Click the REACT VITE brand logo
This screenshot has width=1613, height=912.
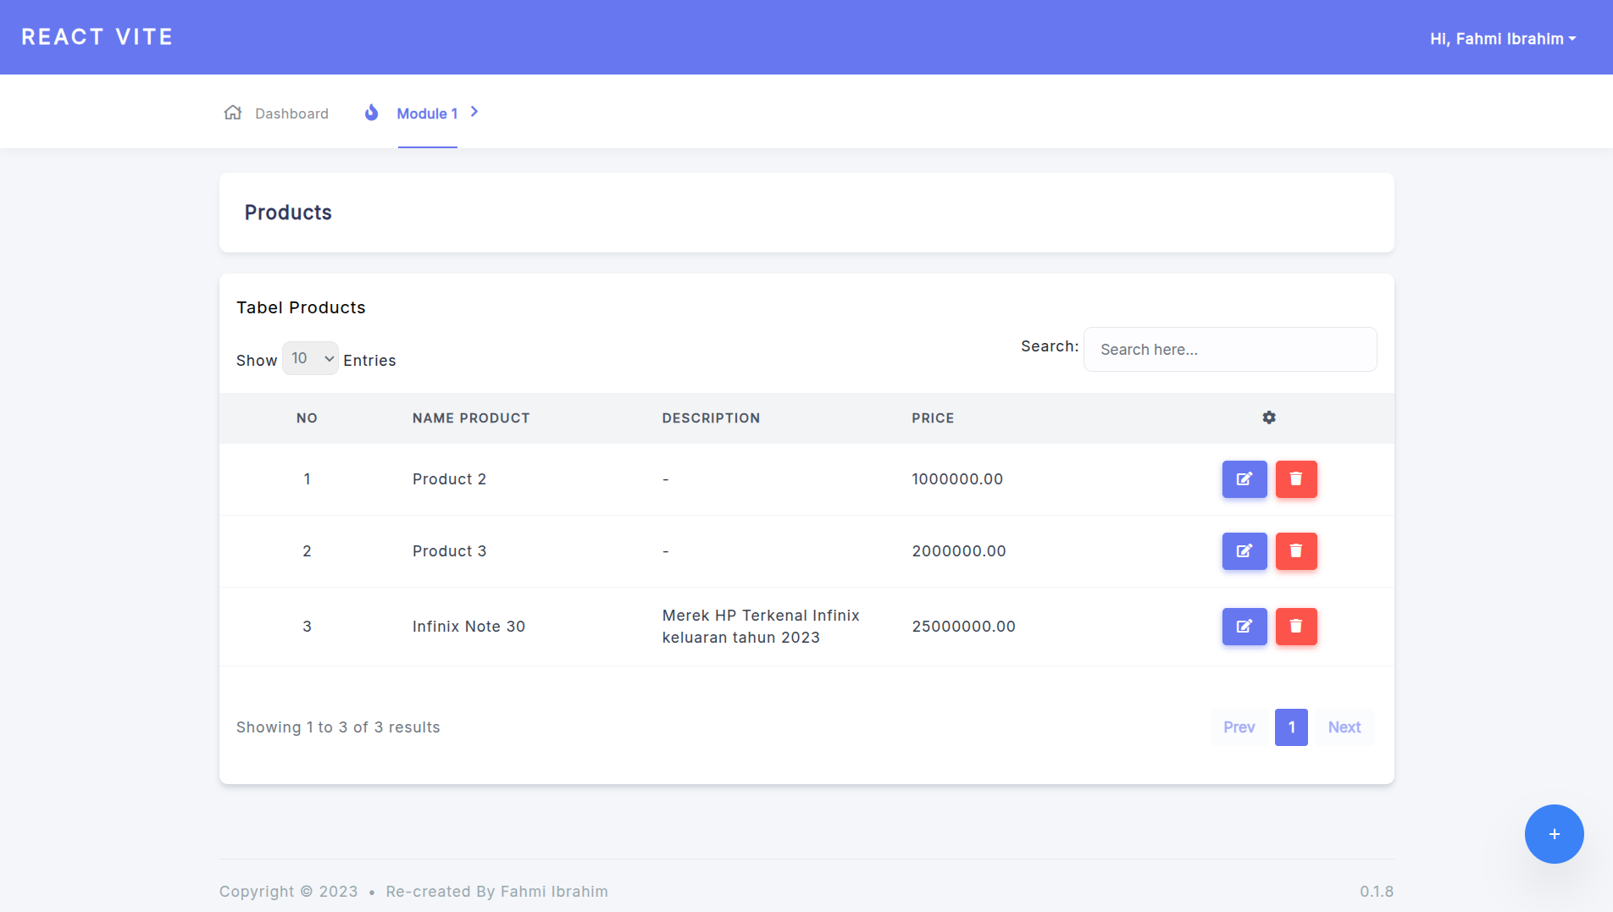(x=97, y=37)
